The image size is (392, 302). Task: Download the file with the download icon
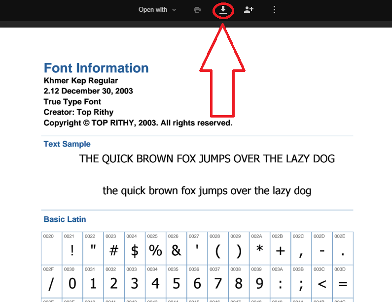pos(223,10)
